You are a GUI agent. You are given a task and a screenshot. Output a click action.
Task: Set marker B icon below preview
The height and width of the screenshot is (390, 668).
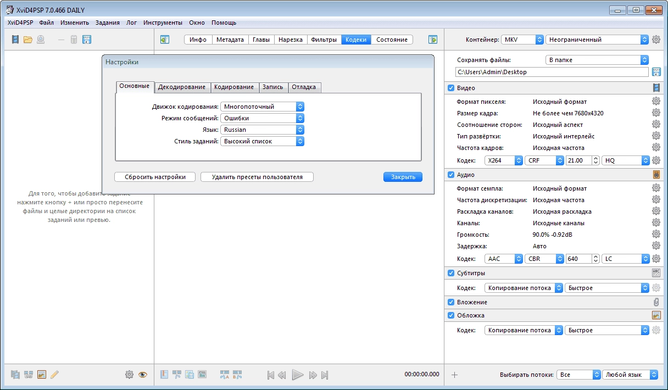click(x=238, y=375)
